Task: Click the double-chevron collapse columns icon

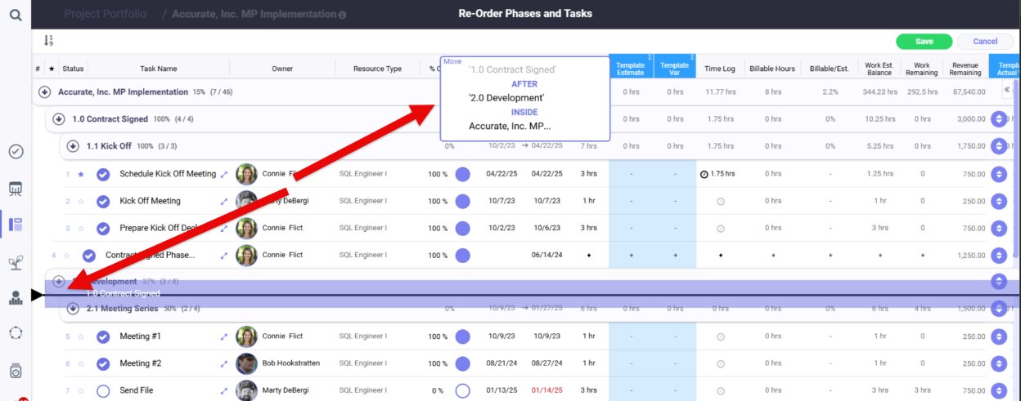Action: click(x=1006, y=91)
